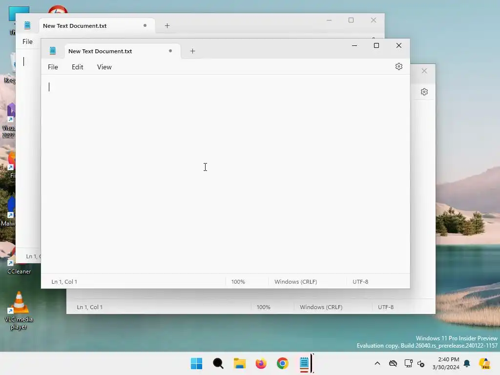Click the Notepad taskbar icon
This screenshot has width=500, height=375.
(x=304, y=363)
